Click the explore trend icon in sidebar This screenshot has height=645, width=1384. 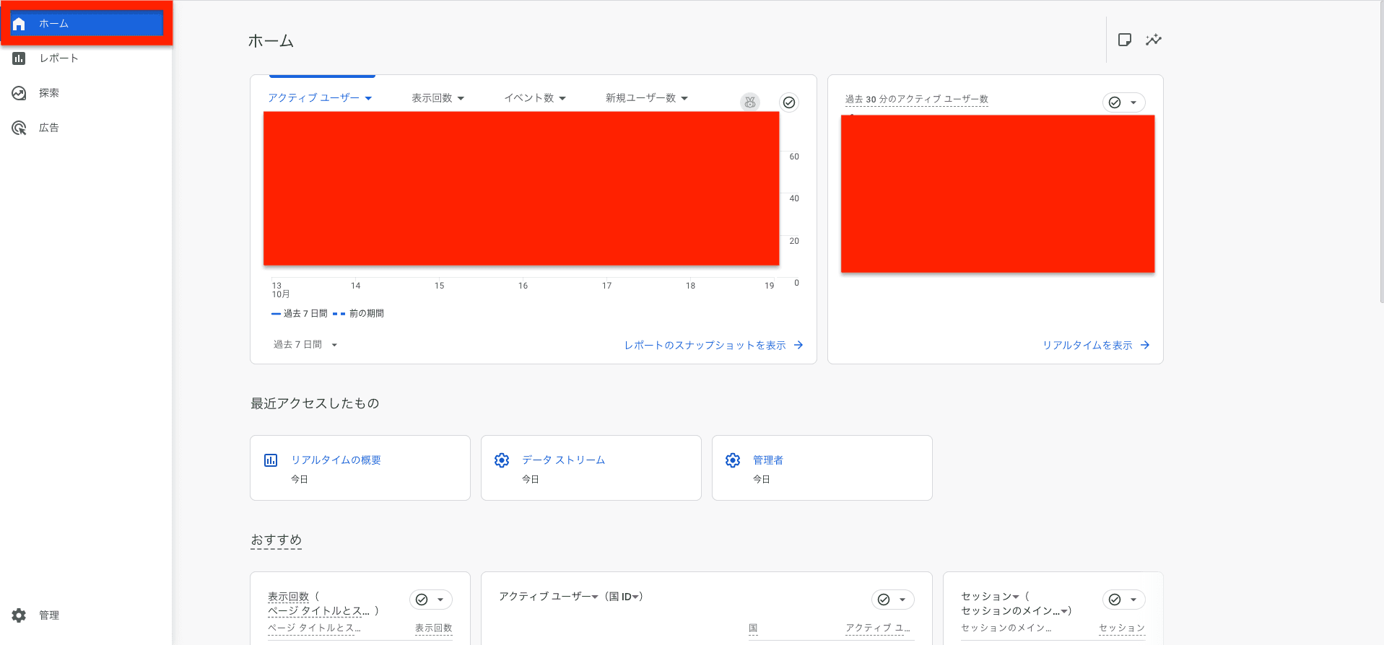(x=19, y=93)
